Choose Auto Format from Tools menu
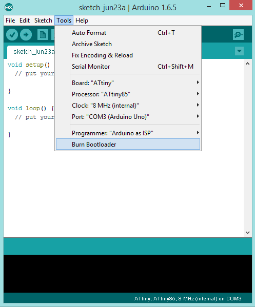This screenshot has height=307, width=255. pyautogui.click(x=128, y=33)
